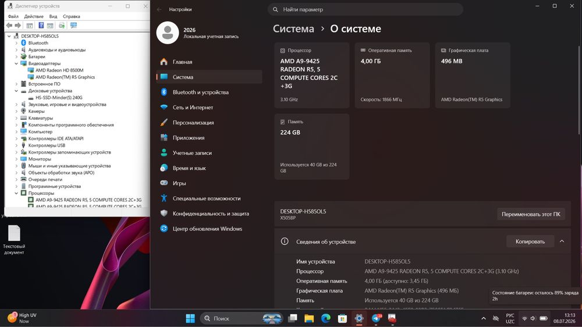Expand the Мониторы node
The width and height of the screenshot is (582, 327).
tap(16, 159)
